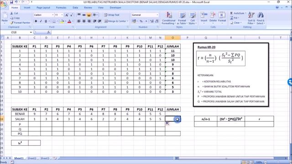
Task: Open the Formulas tab
Action: [61, 8]
